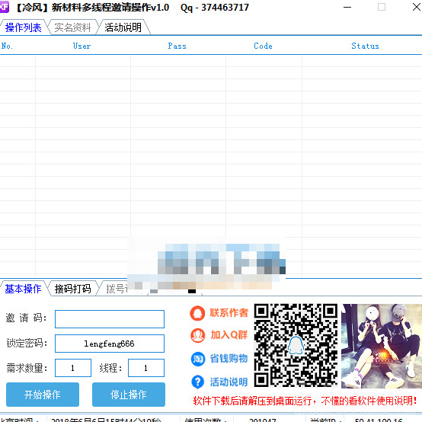Click the 锁定密码 field with lengfeng666
Screen dimensions: 422x422
point(110,344)
